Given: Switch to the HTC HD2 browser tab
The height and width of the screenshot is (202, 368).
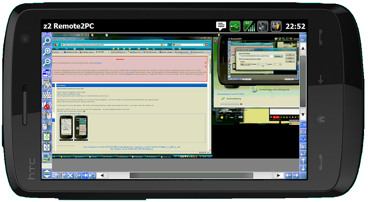Looking at the screenshot, I should click(x=102, y=52).
